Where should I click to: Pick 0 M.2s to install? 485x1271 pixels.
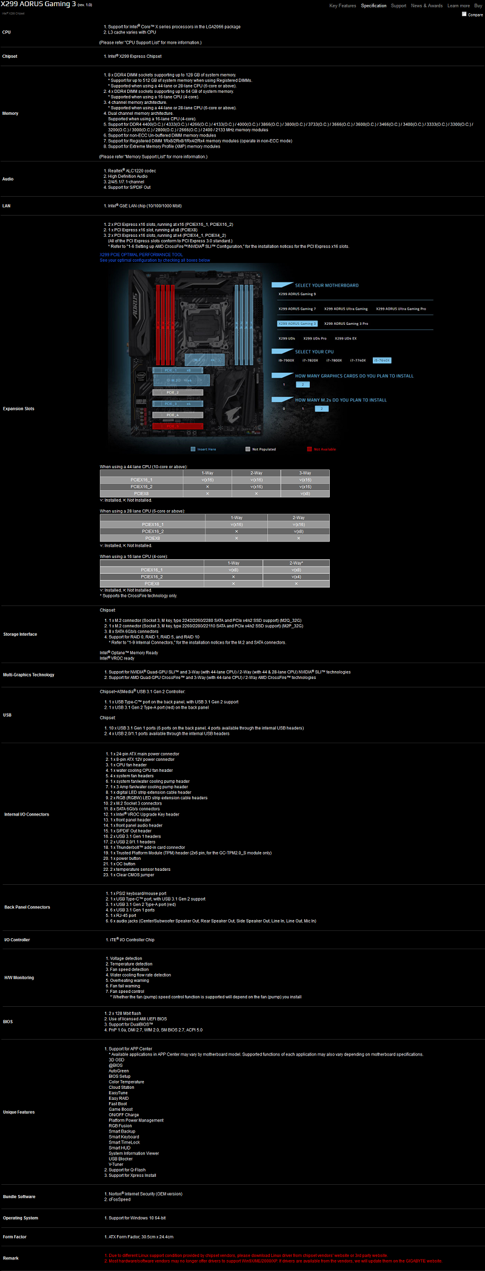(x=284, y=409)
